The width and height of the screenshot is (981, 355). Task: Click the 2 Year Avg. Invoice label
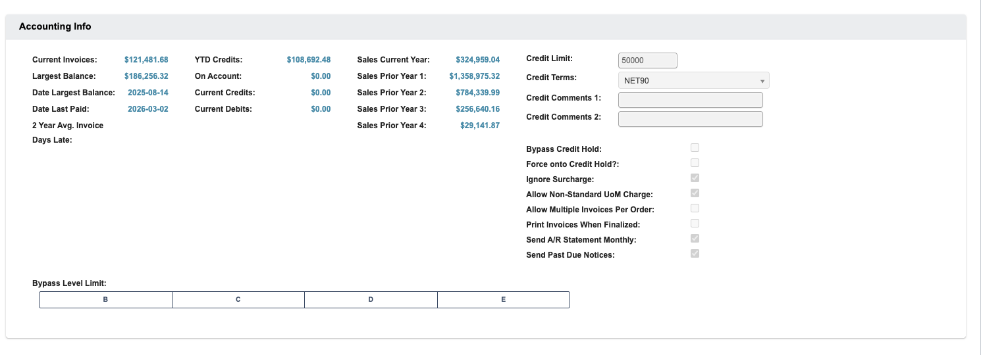click(x=68, y=126)
